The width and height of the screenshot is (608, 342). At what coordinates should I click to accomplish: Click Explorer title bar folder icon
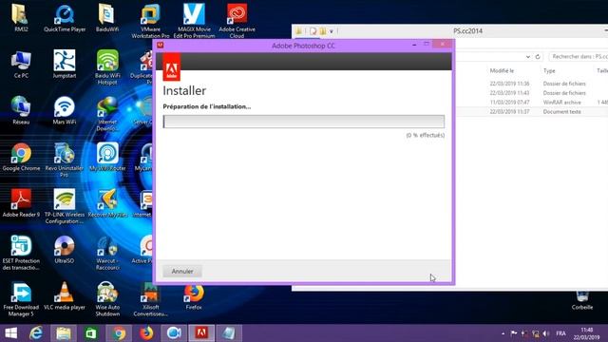point(298,31)
